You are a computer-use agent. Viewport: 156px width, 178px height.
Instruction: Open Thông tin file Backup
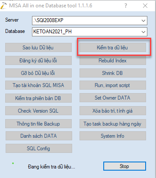[x=38, y=124]
